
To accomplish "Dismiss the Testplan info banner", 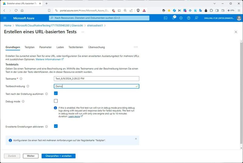I will 136,139.
